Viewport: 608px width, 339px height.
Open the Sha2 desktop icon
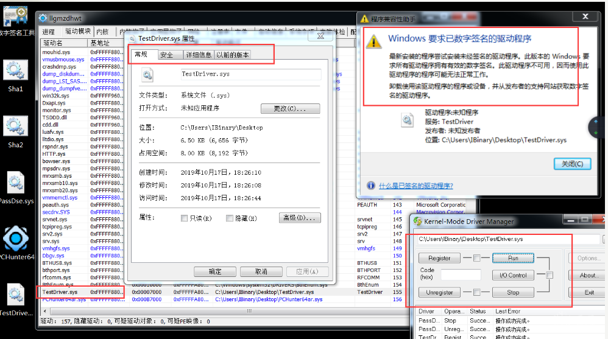[x=15, y=127]
